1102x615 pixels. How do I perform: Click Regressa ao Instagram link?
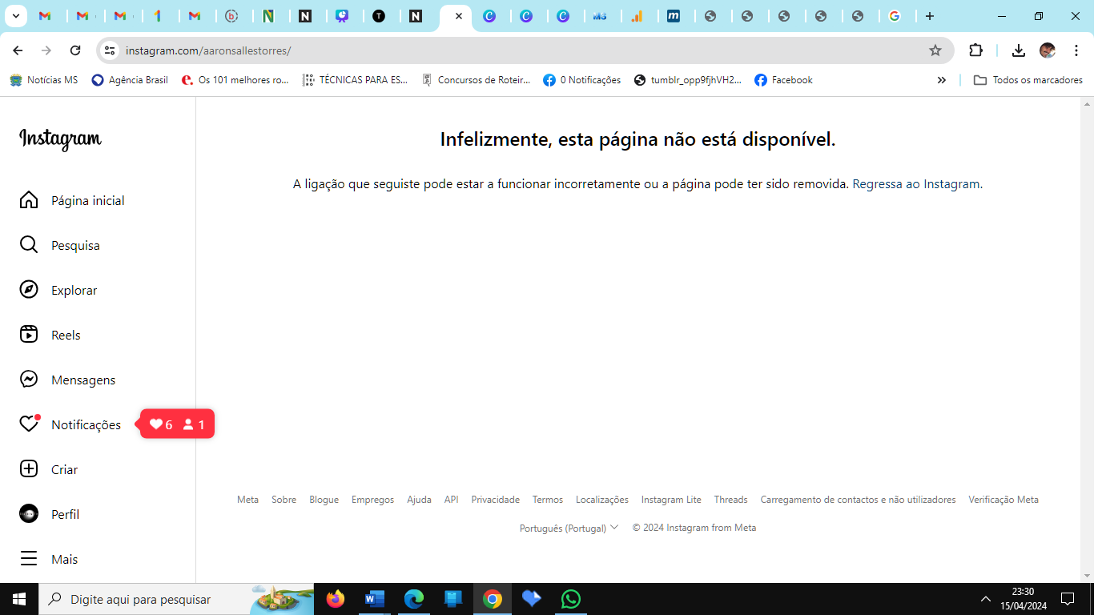click(916, 184)
